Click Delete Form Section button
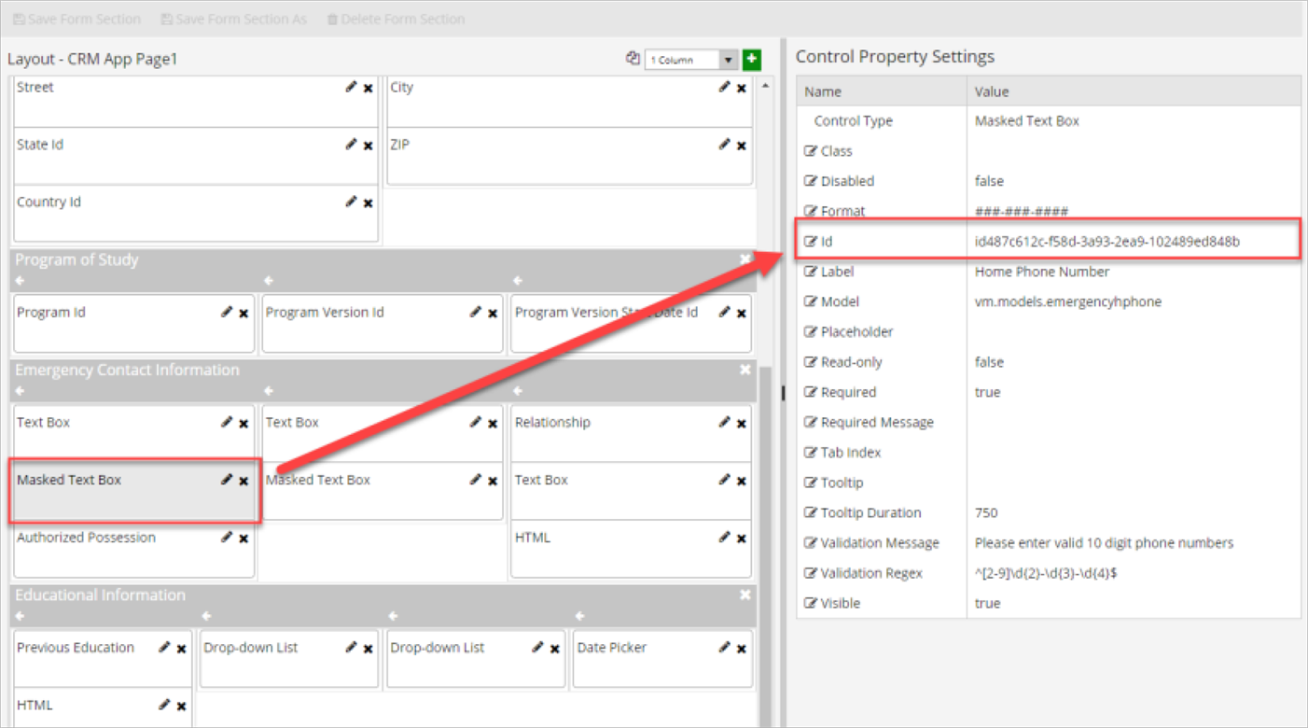Screen dimensions: 1308x728 point(396,19)
